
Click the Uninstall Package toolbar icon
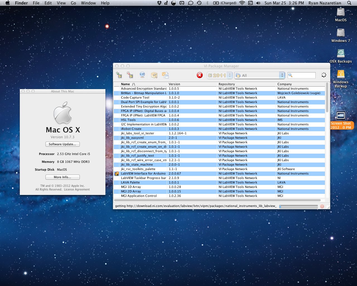coord(130,75)
